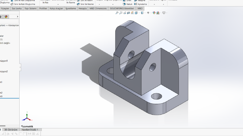This screenshot has height=136, width=243.
Task: Click the Display Style cube icon
Action: (142, 13)
